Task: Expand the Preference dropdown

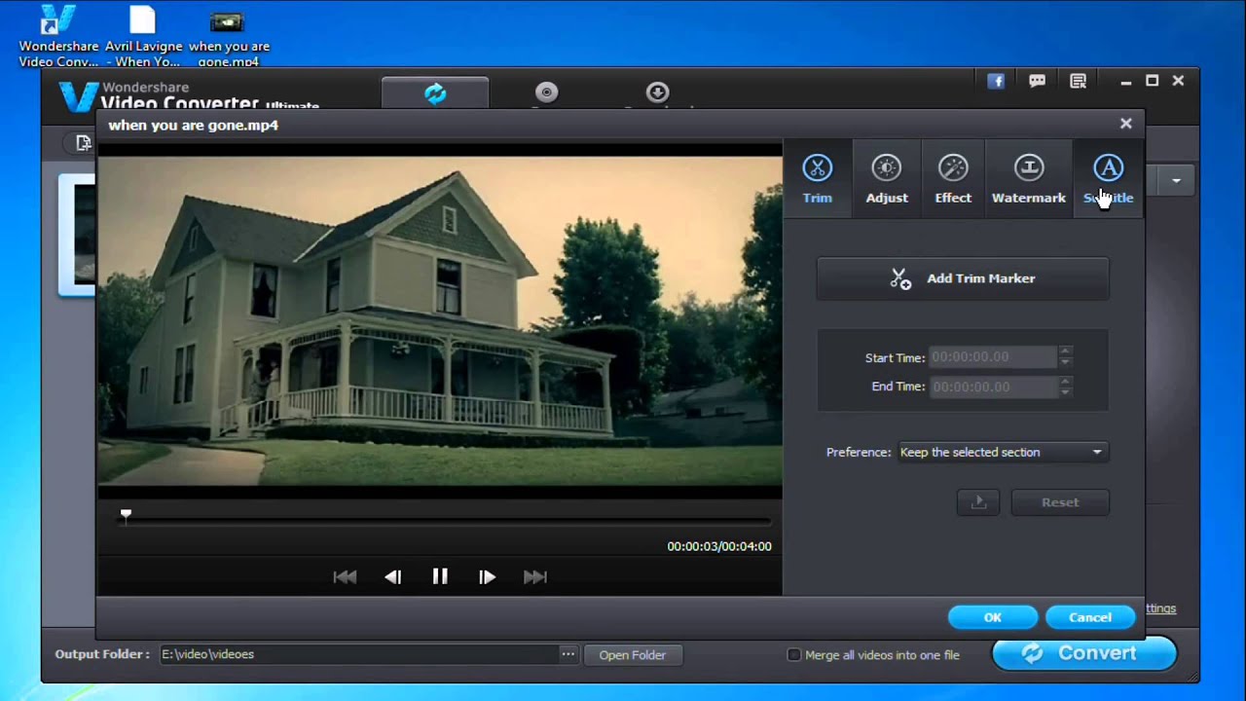Action: 1002,452
